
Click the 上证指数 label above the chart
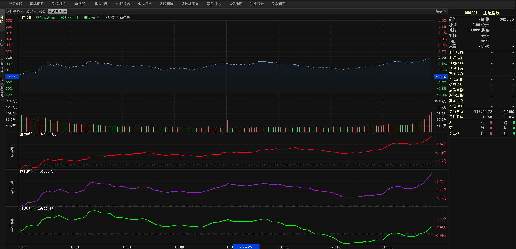tap(25, 18)
